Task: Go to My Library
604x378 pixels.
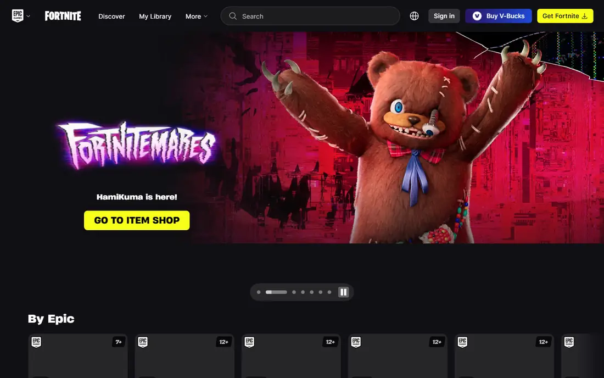Action: (x=155, y=16)
